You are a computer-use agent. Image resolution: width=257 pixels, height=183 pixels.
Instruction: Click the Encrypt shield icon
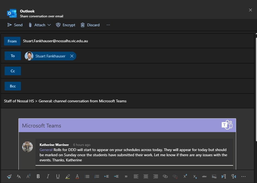coord(58,25)
